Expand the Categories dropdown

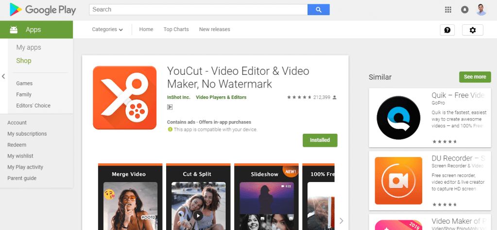(x=107, y=30)
